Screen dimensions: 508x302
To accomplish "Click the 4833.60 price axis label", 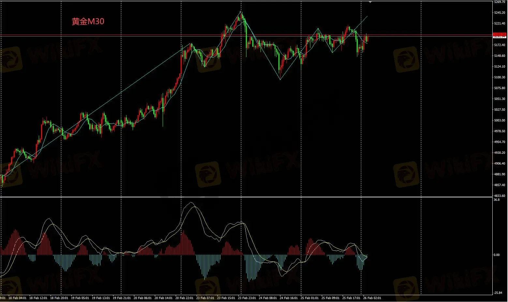I will [500, 196].
